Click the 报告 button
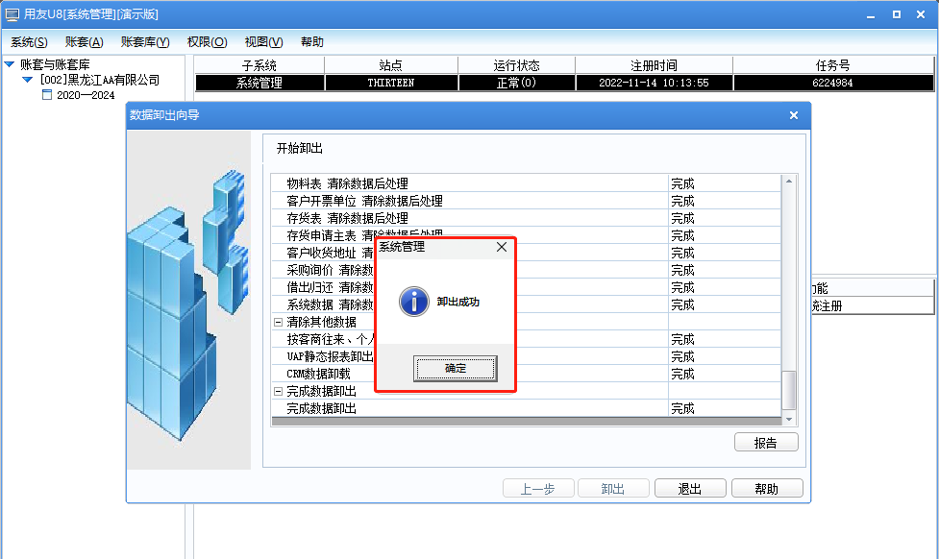Viewport: 939px width, 559px height. [x=766, y=442]
